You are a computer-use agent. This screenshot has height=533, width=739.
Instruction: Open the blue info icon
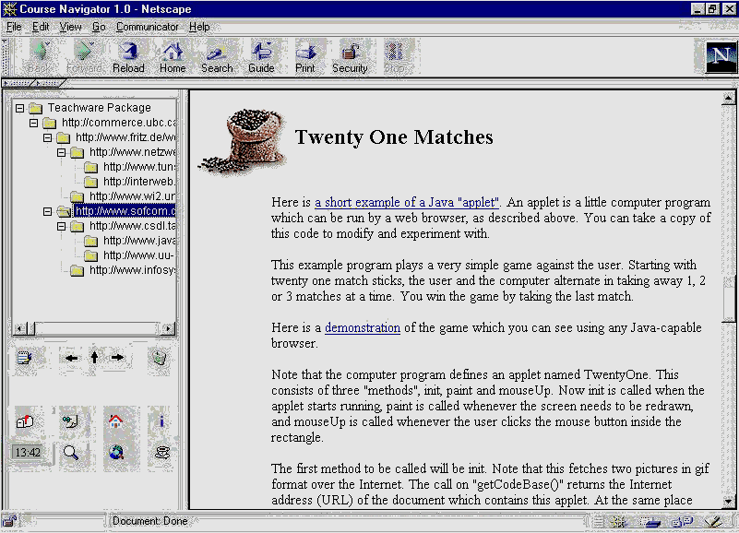point(161,420)
